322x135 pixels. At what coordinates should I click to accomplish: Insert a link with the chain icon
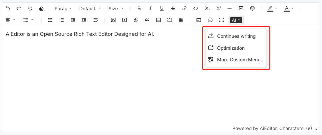click(x=184, y=8)
